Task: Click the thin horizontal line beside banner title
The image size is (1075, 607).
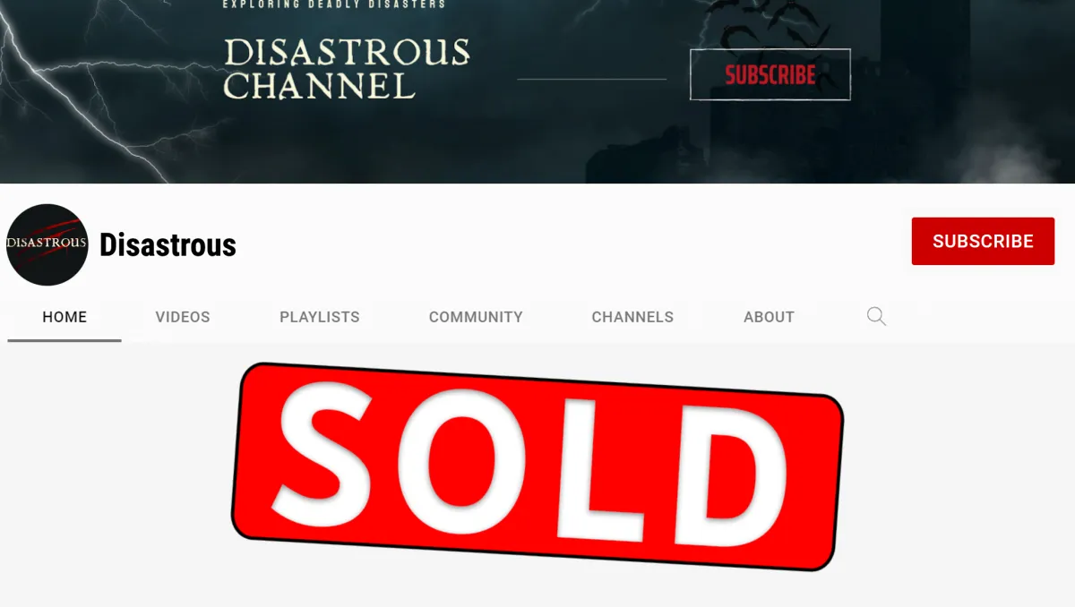Action: 592,79
